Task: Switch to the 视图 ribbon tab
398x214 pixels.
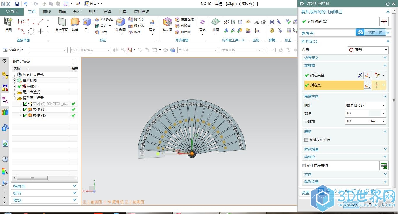Action: 92,12
